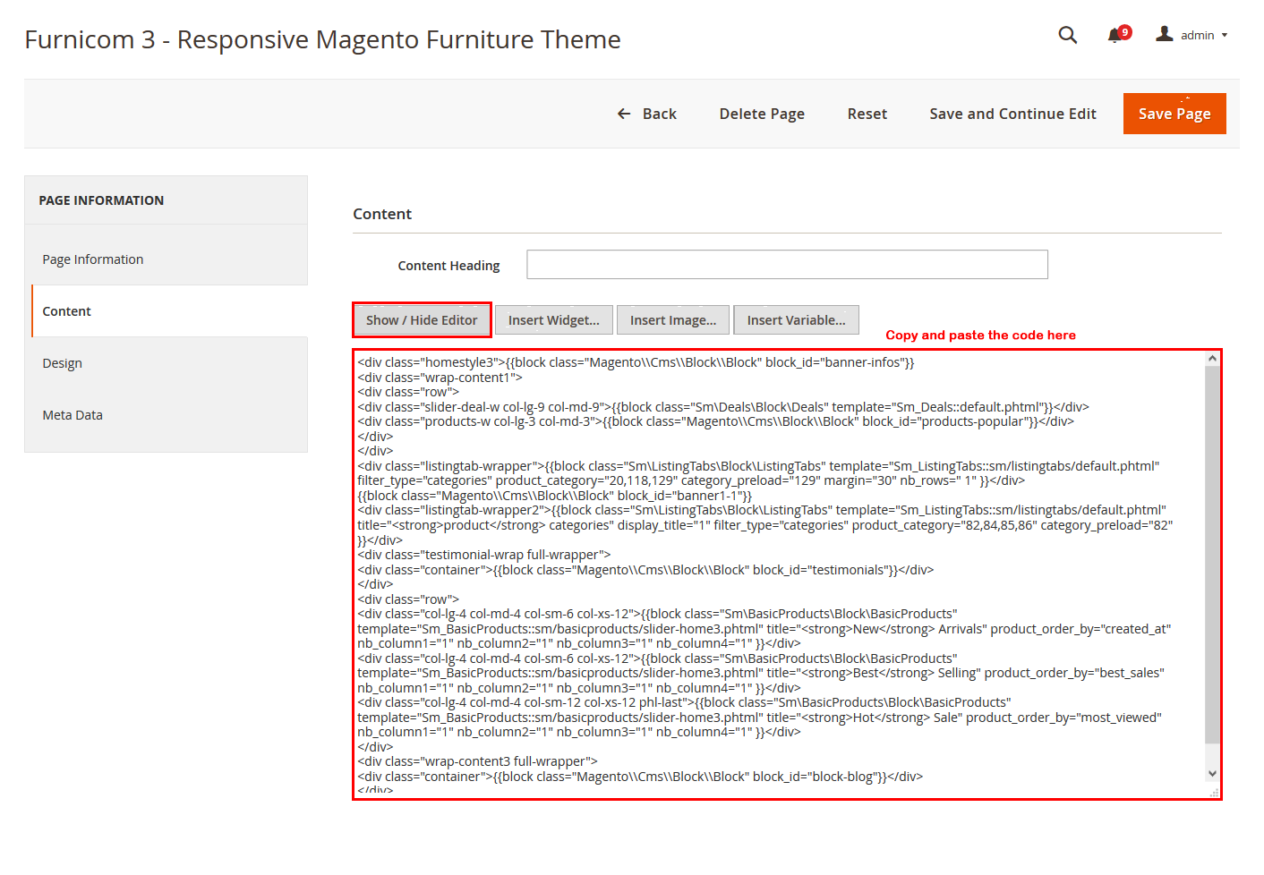Open the notifications bell icon
This screenshot has width=1264, height=875.
tap(1114, 36)
